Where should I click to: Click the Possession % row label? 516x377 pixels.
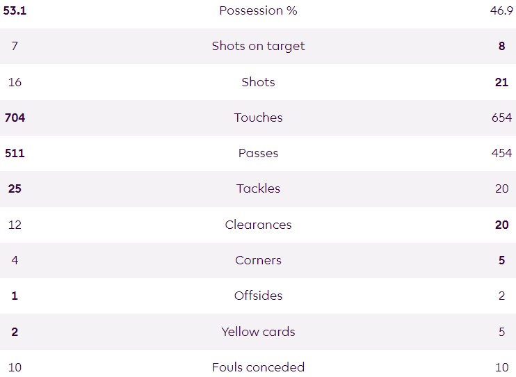tap(258, 10)
